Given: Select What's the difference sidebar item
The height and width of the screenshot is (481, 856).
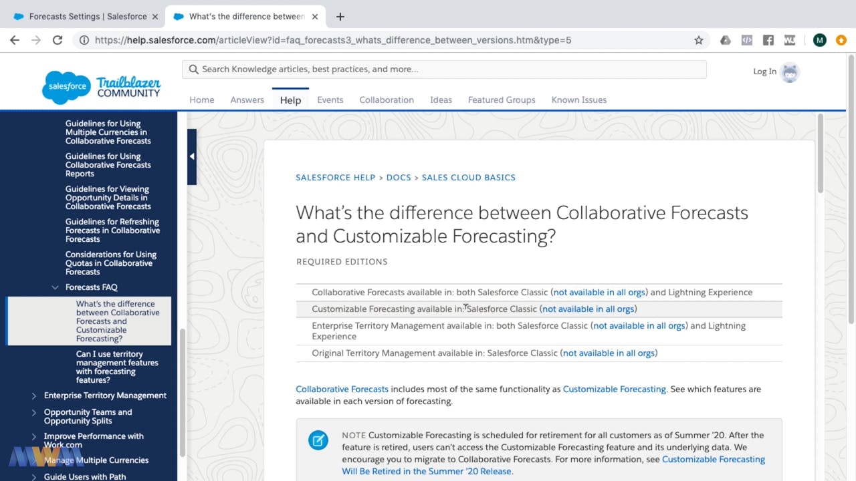Looking at the screenshot, I should click(x=90, y=321).
